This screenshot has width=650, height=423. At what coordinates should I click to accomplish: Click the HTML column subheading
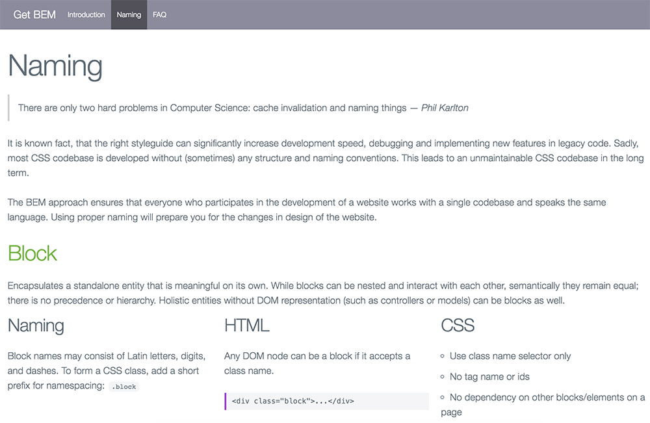[x=246, y=325]
